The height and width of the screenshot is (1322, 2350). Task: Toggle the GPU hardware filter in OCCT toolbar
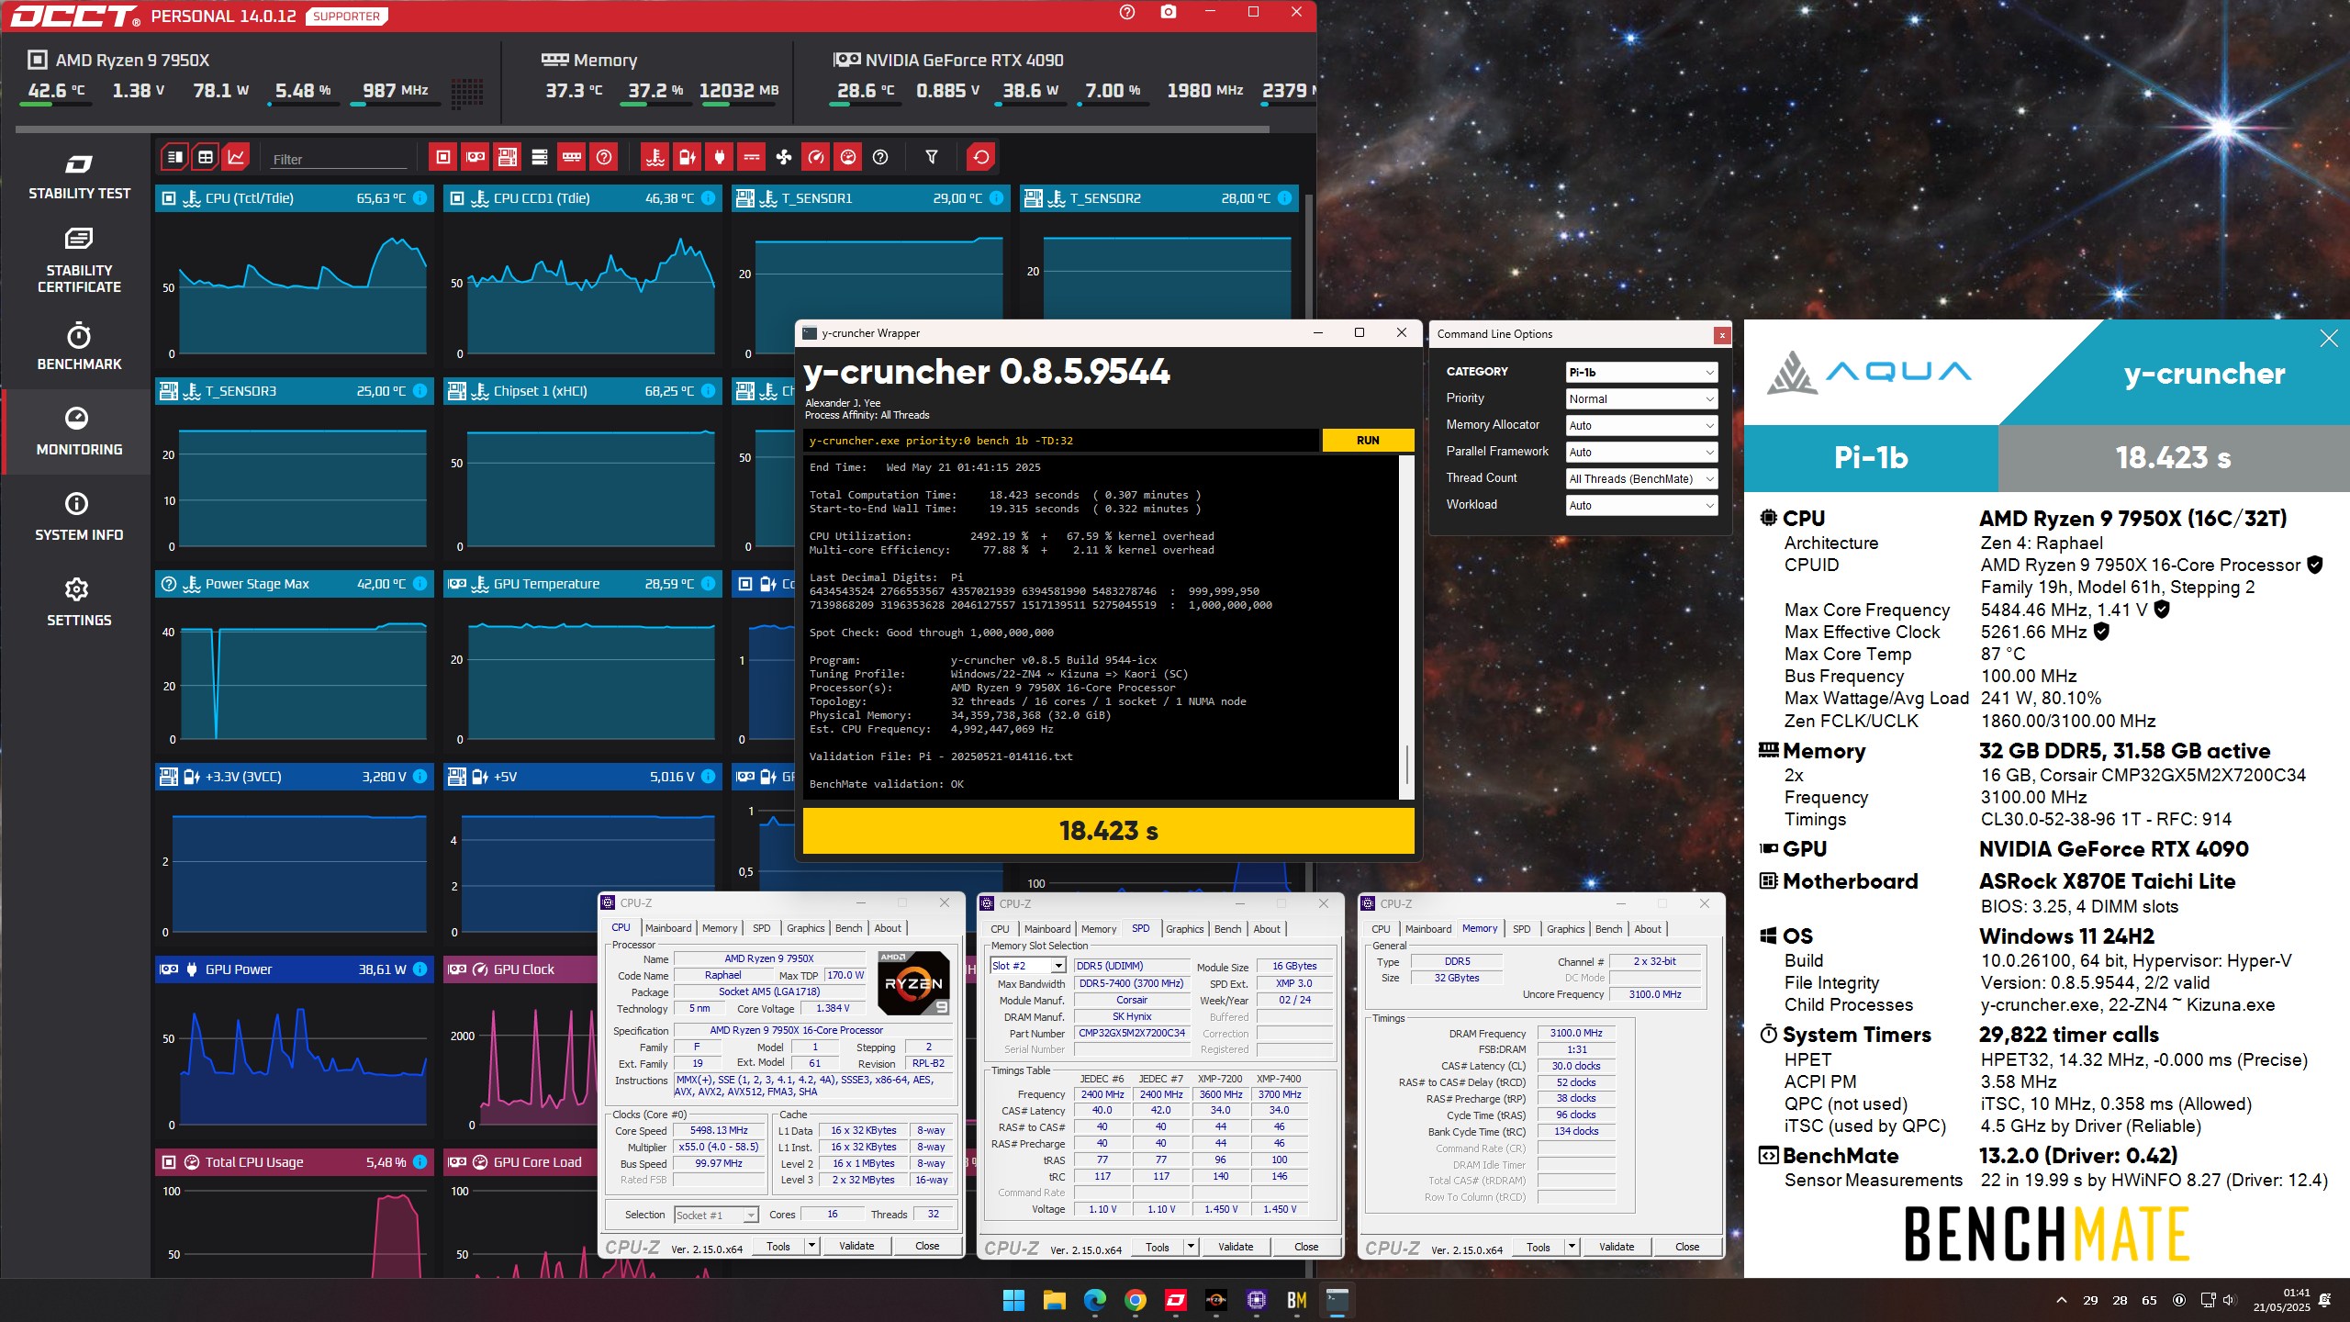475,157
